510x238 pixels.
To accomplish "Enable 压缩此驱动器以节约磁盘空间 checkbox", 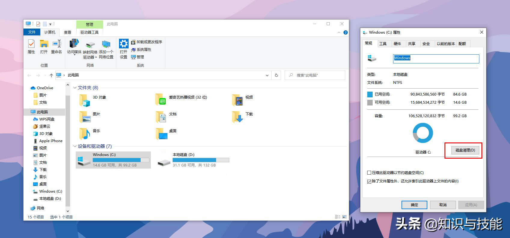I will click(369, 173).
